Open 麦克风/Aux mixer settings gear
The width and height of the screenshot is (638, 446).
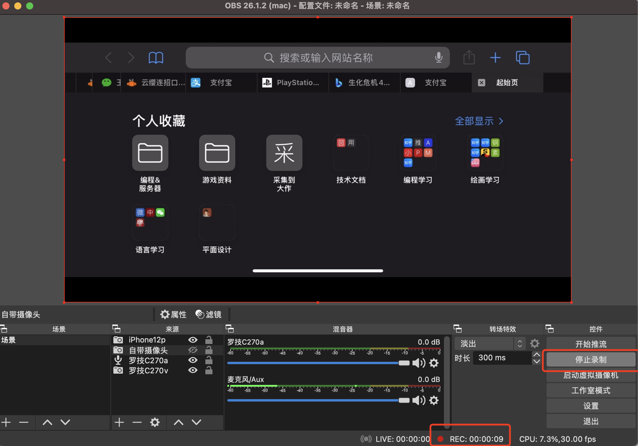click(434, 400)
